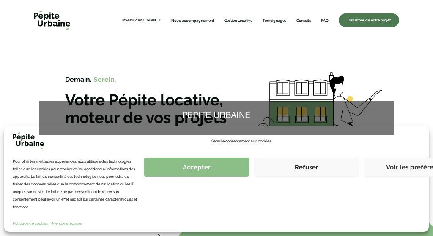
Task: Click the Gérer le consentement aux cookies title
Action: point(241,141)
